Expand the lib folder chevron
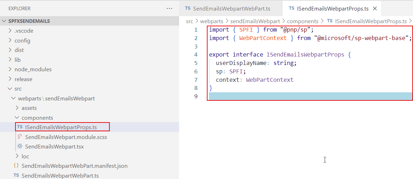Screen dimensions: 413x179 (10, 60)
